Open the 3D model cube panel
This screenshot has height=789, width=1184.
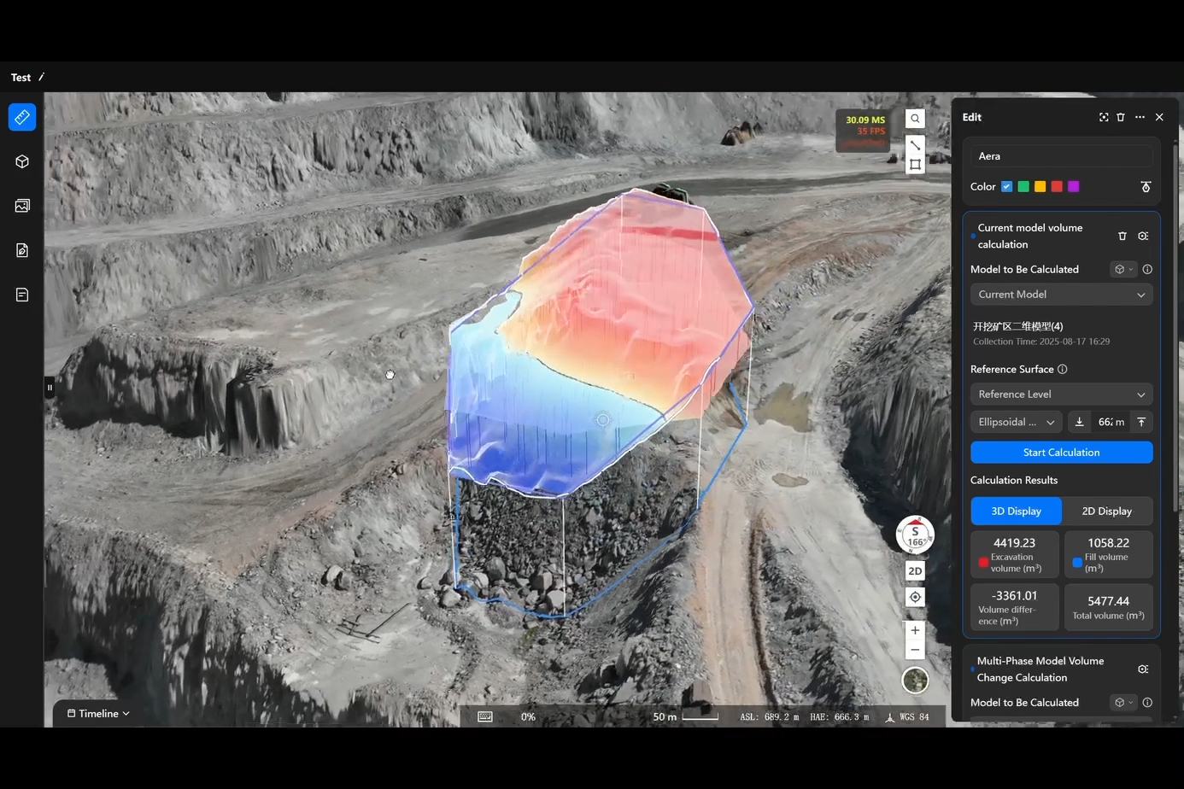tap(22, 161)
